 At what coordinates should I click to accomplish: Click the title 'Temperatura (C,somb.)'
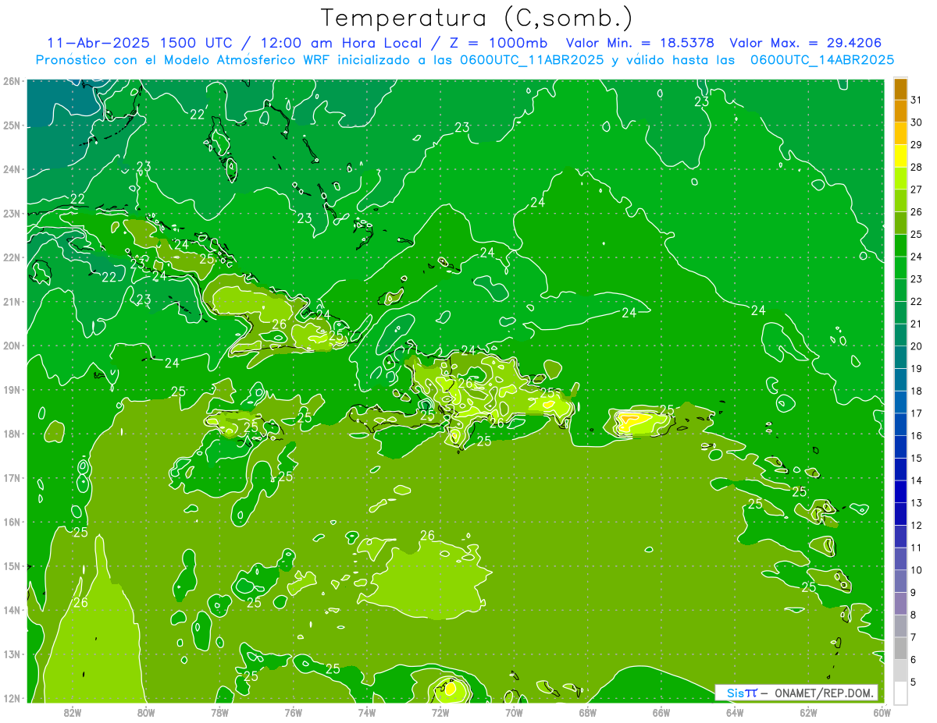tap(477, 18)
